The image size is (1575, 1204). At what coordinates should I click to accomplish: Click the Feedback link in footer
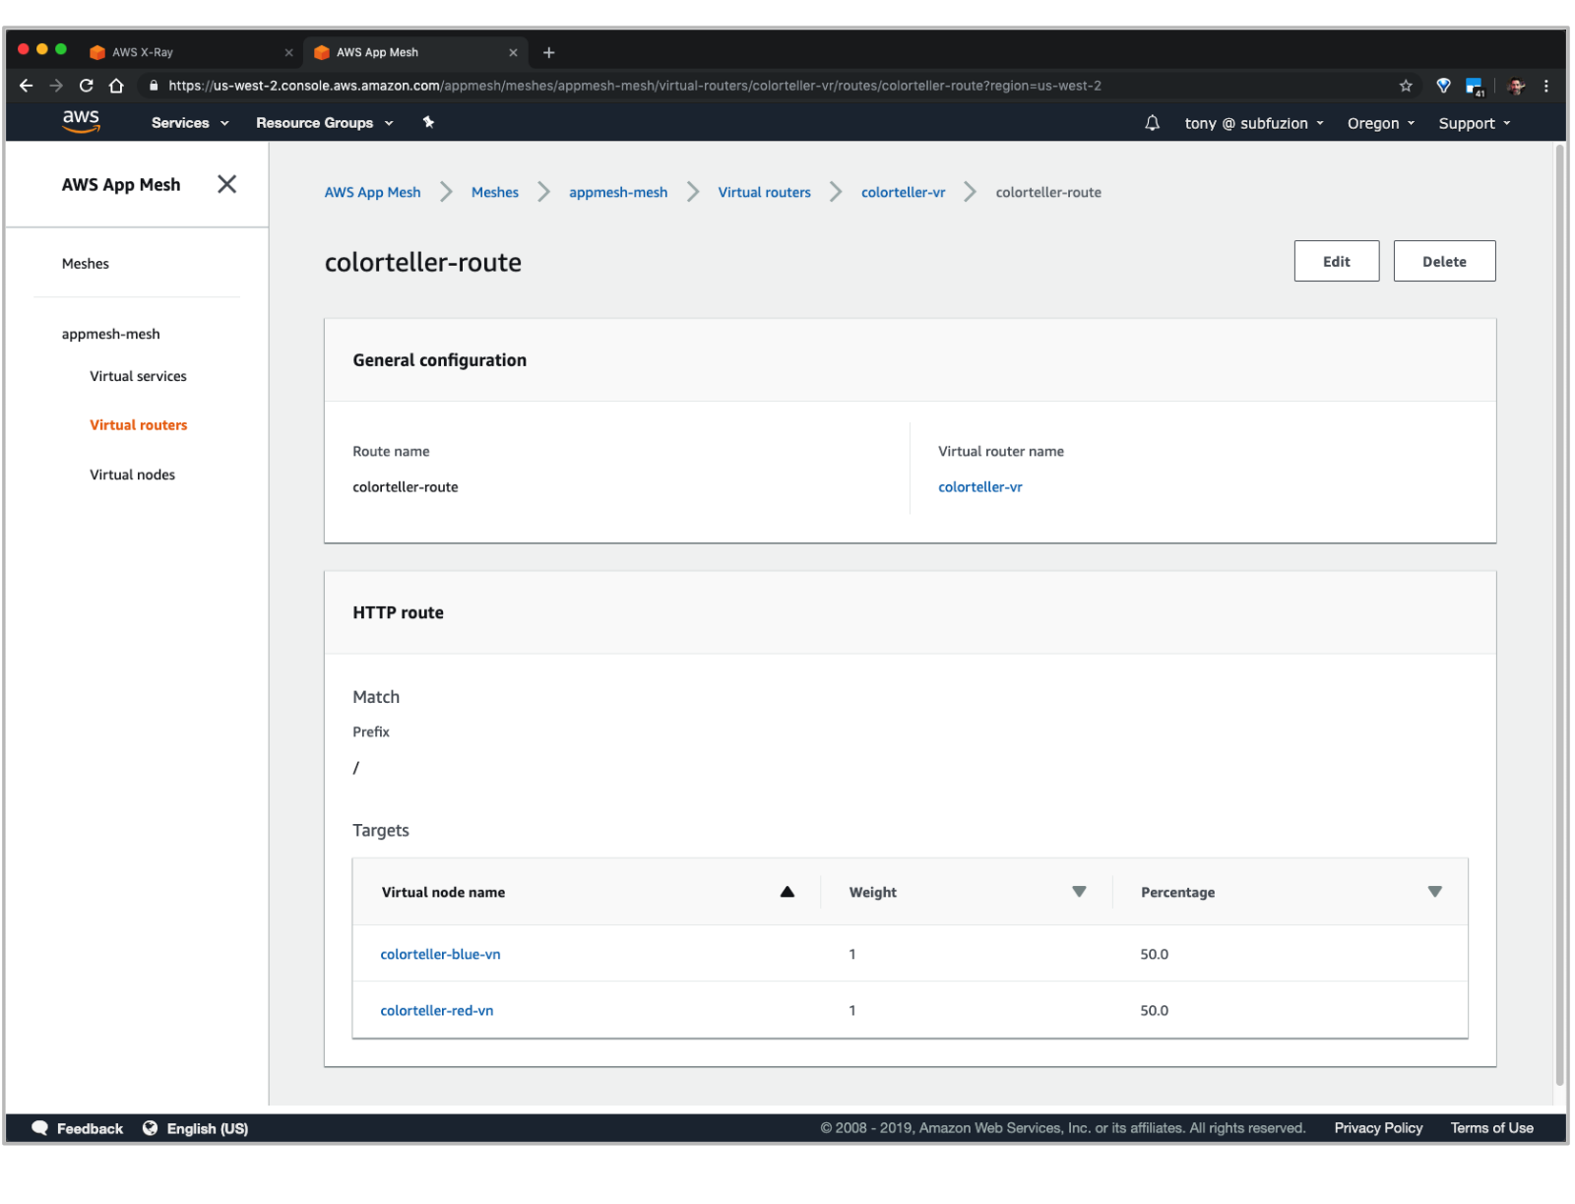90,1128
